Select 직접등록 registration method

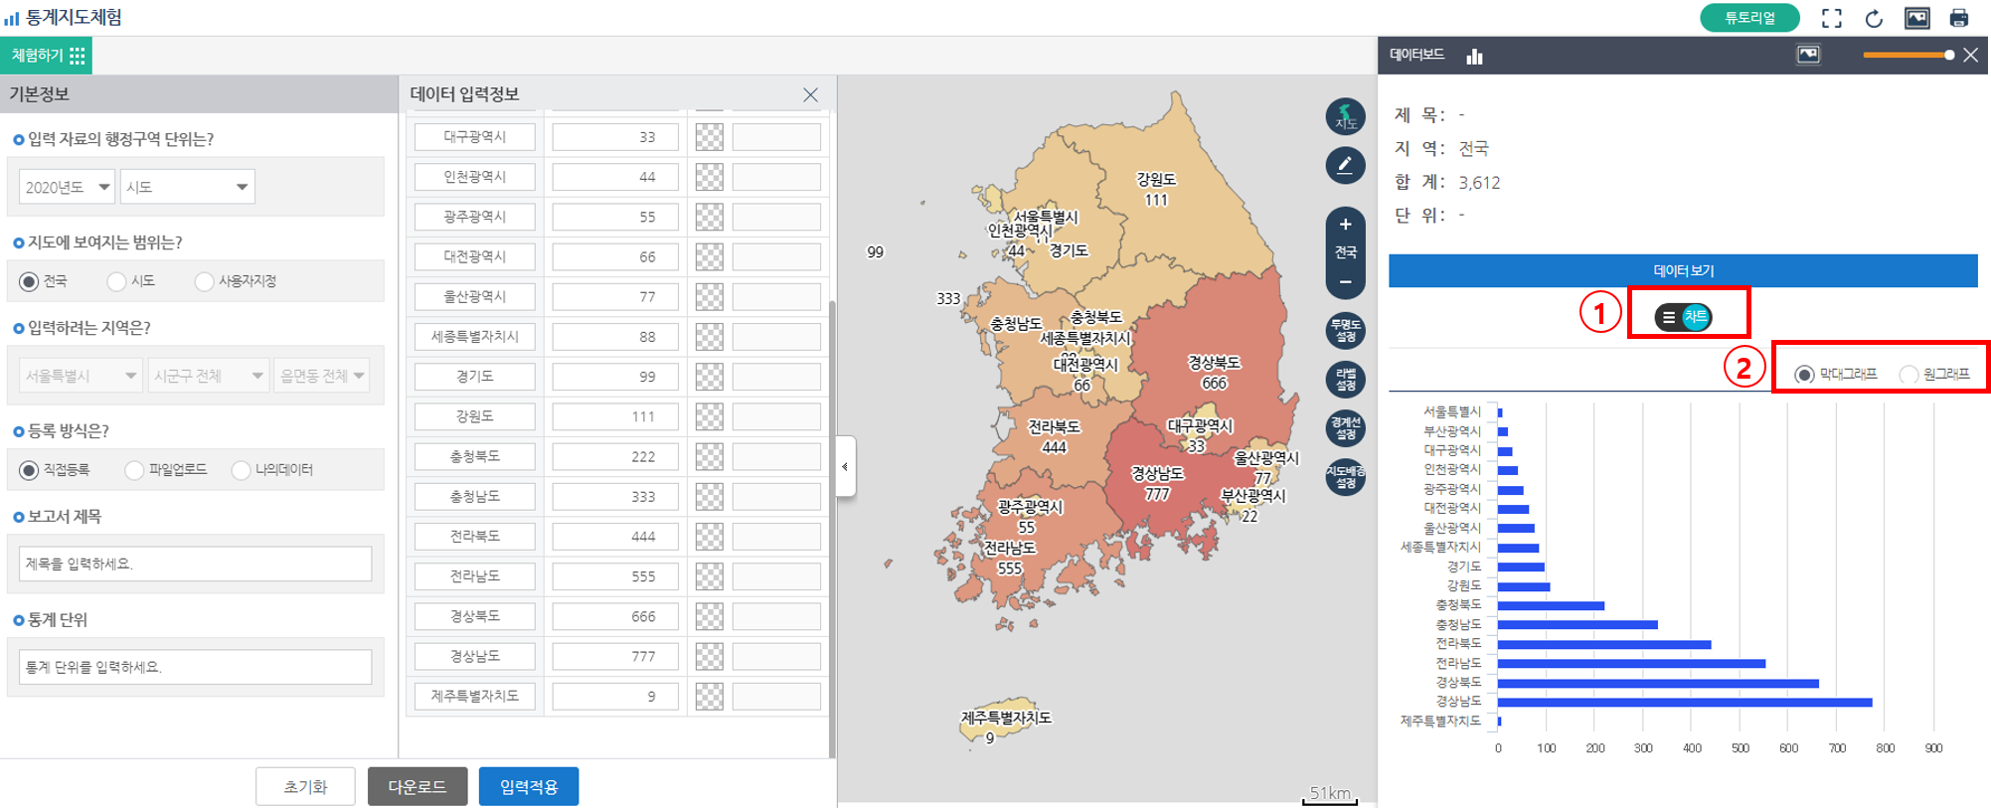29,470
